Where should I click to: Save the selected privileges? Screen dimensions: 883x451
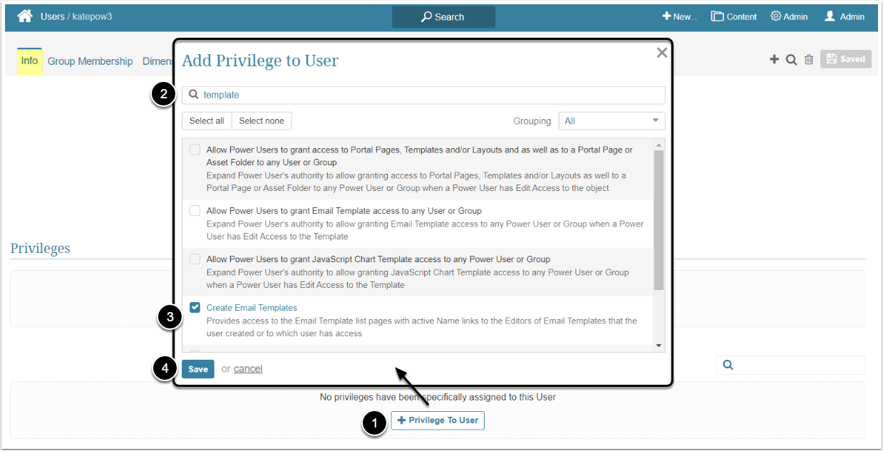point(198,369)
